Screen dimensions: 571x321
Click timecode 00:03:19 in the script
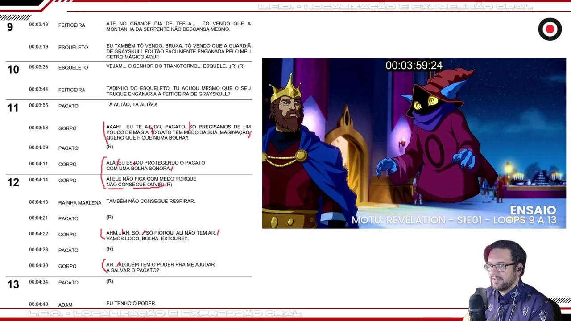click(38, 47)
